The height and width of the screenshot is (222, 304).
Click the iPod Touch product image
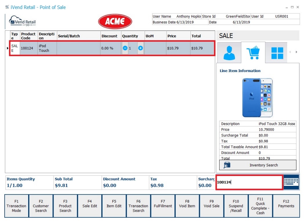coord(257,98)
